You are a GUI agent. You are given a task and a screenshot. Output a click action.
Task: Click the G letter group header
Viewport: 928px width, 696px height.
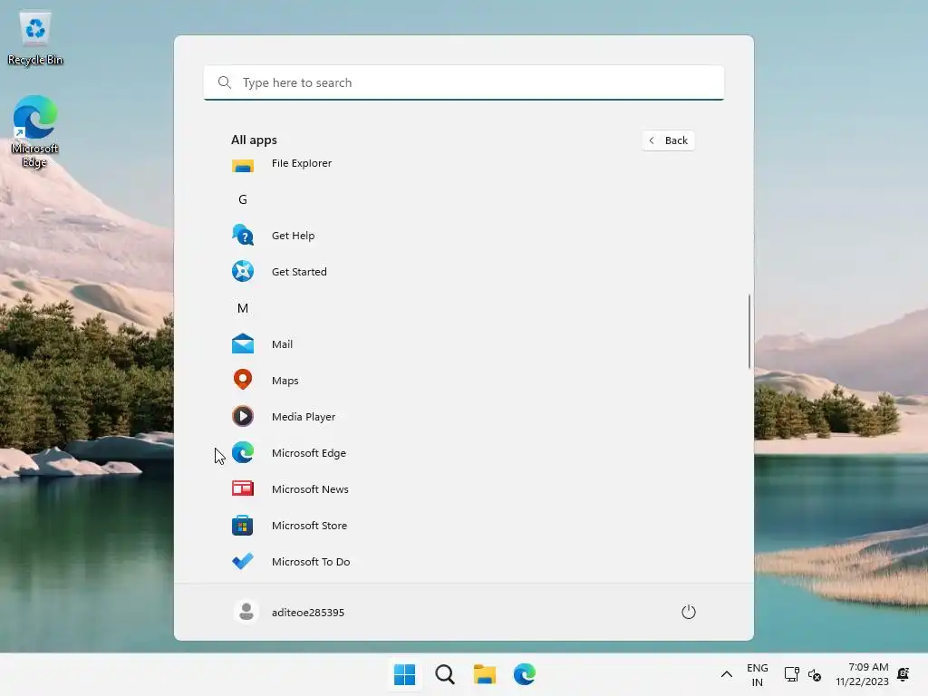pos(243,199)
